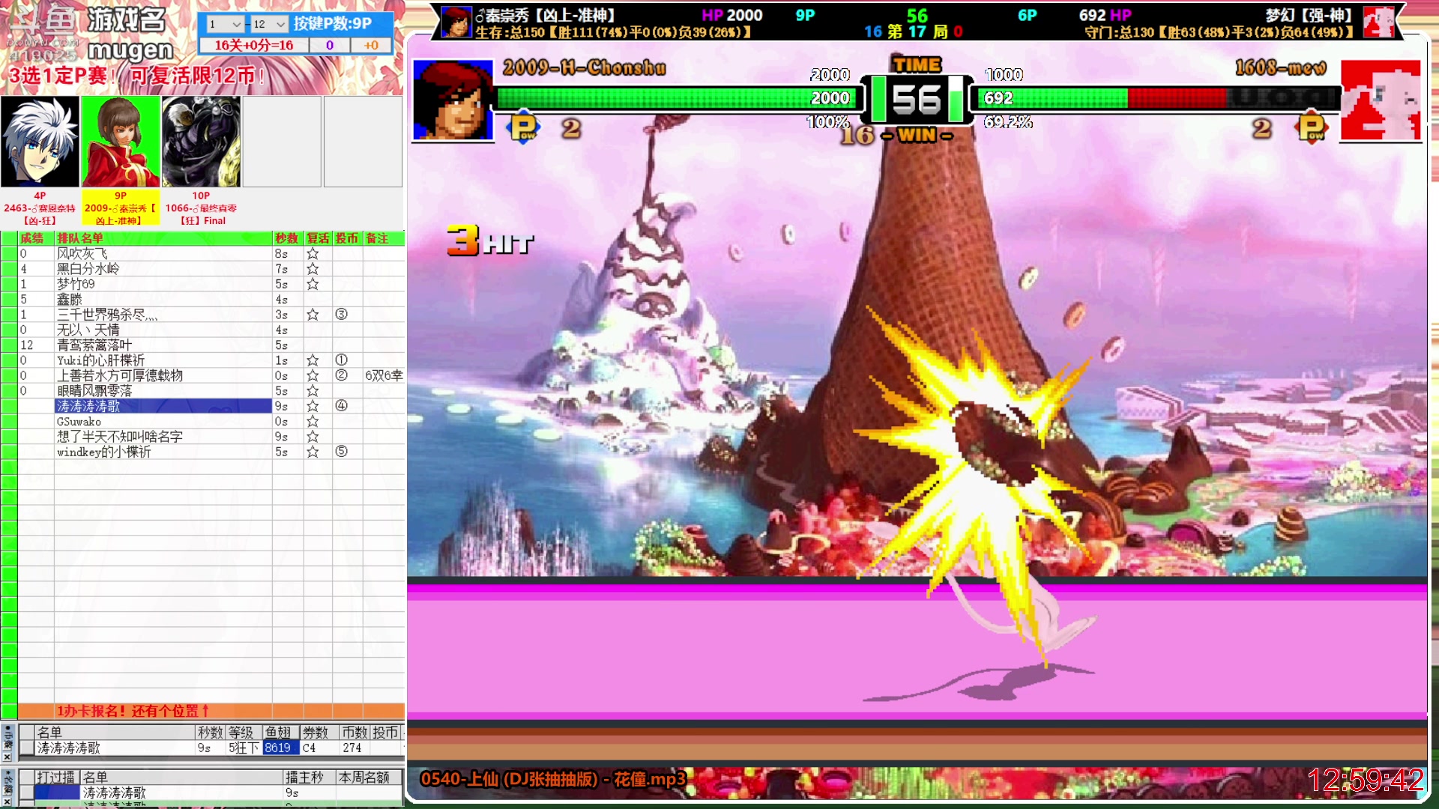
Task: Click the 梦幻 mew avatar in the top bar
Action: (x=1378, y=21)
